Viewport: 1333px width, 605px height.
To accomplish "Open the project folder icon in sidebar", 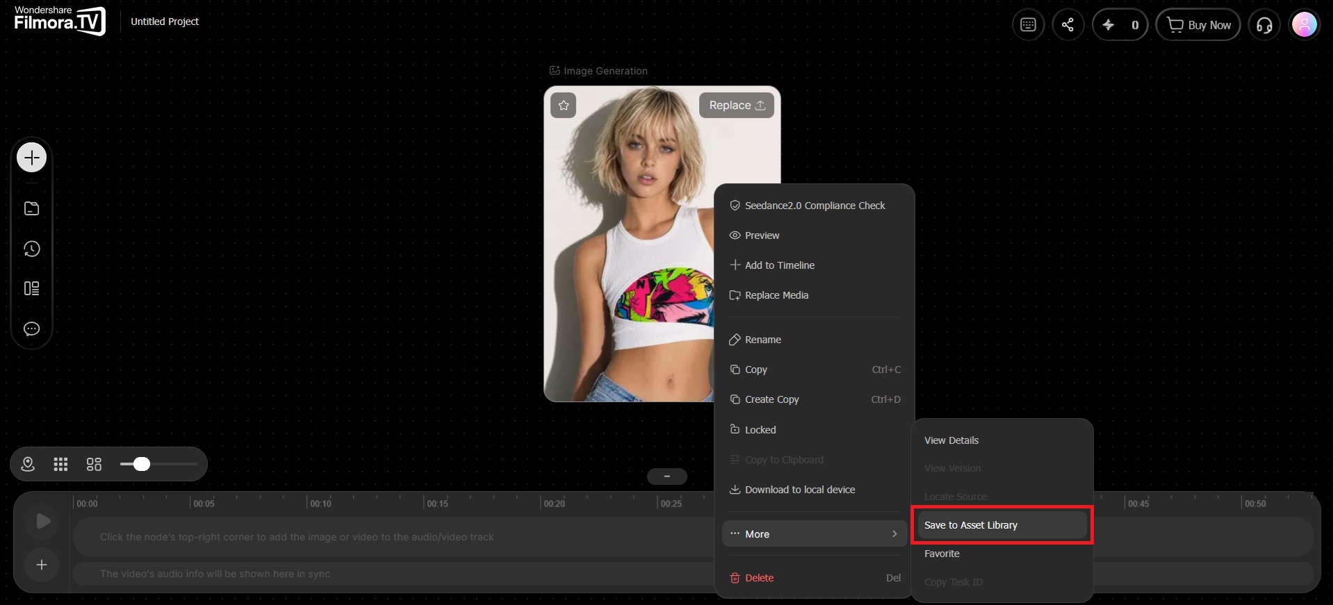I will pos(32,208).
